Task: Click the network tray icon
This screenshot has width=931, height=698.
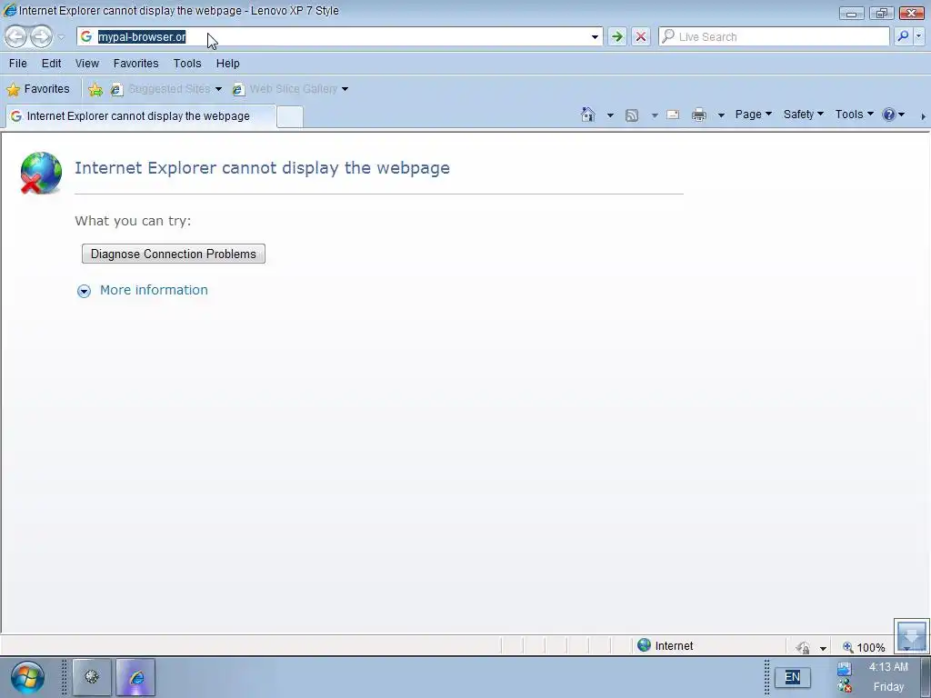Action: [x=845, y=670]
